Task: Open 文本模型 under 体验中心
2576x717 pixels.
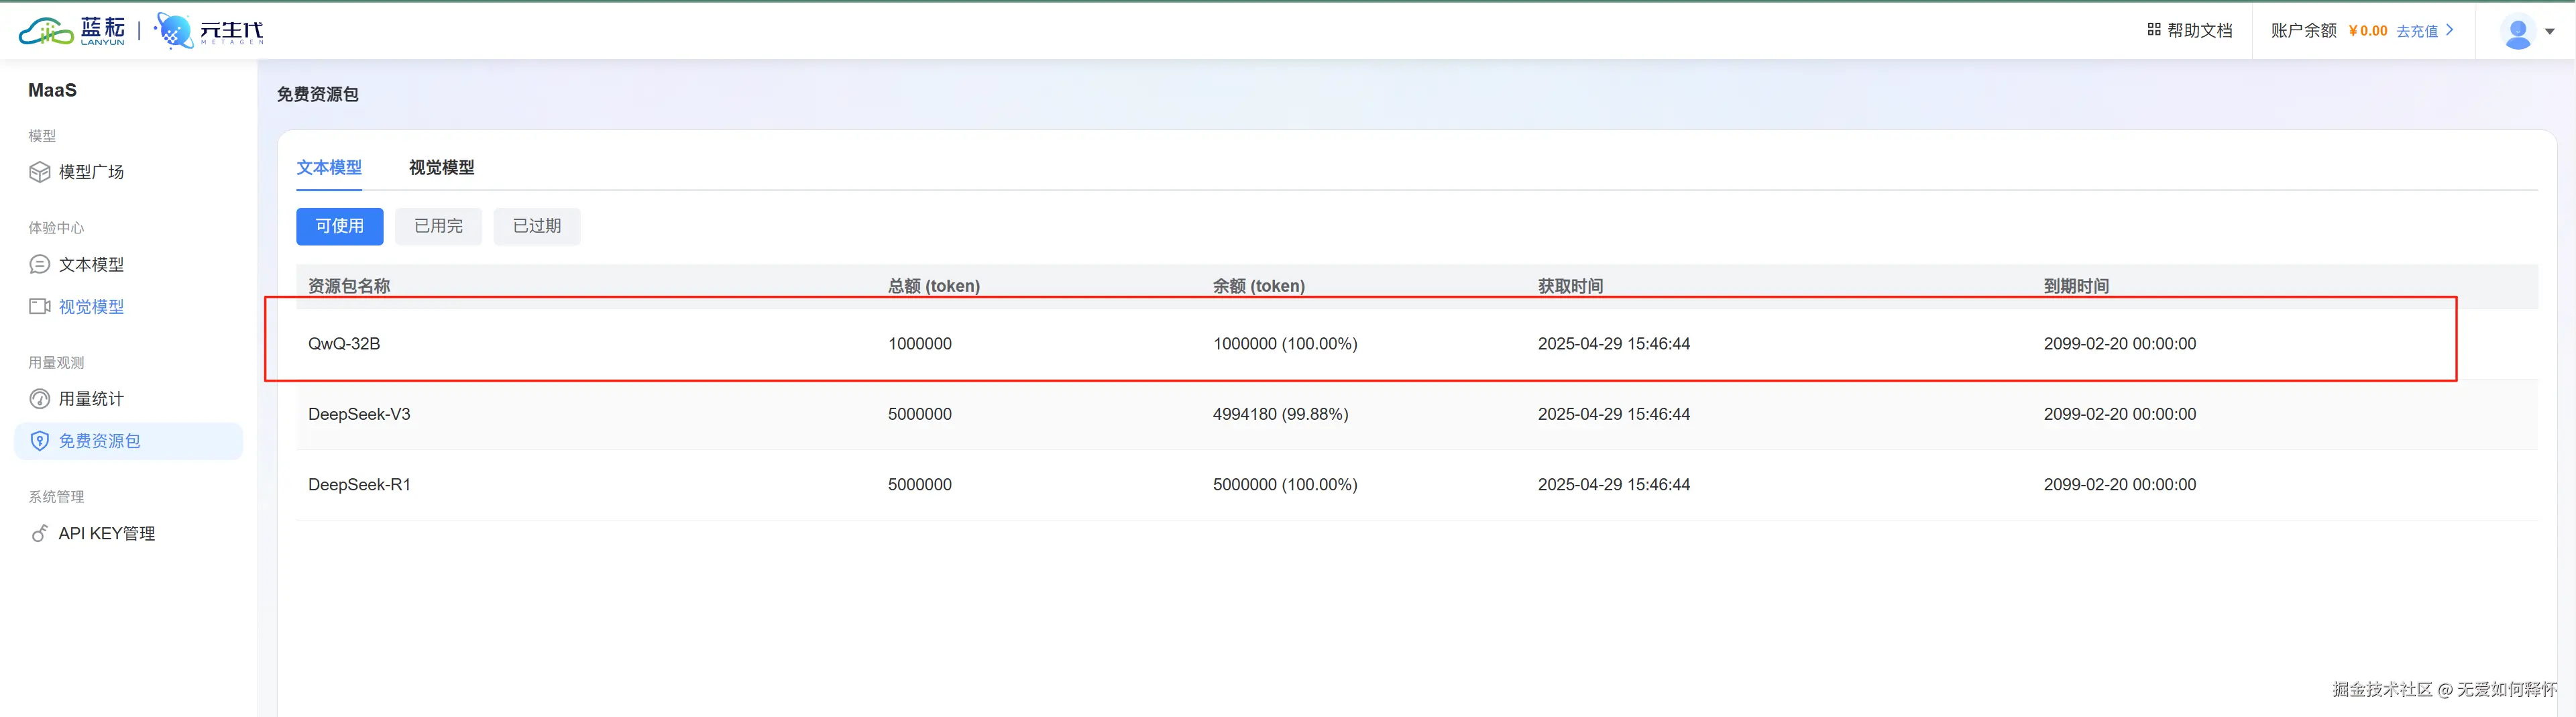Action: click(91, 264)
